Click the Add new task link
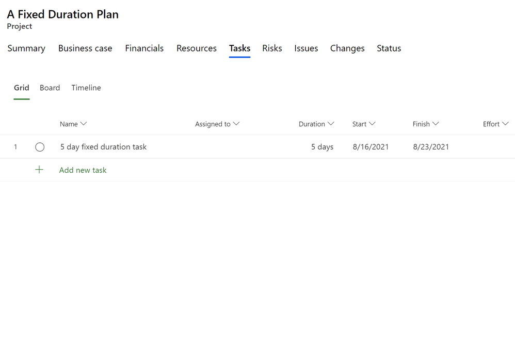This screenshot has height=348, width=515. pos(83,170)
